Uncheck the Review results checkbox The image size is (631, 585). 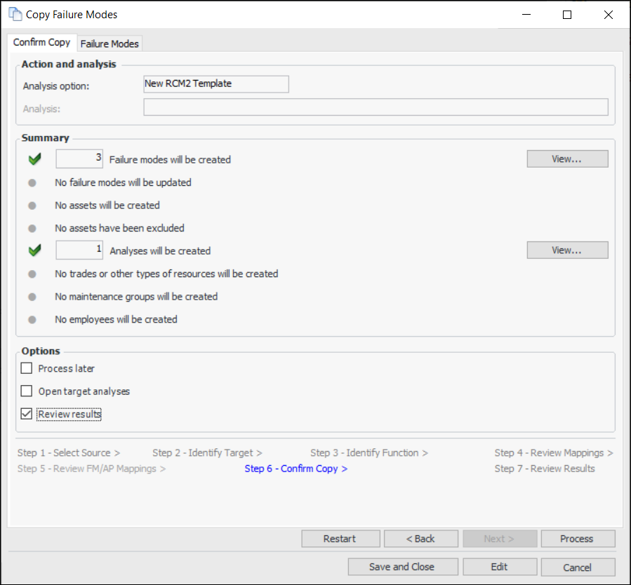coord(27,414)
